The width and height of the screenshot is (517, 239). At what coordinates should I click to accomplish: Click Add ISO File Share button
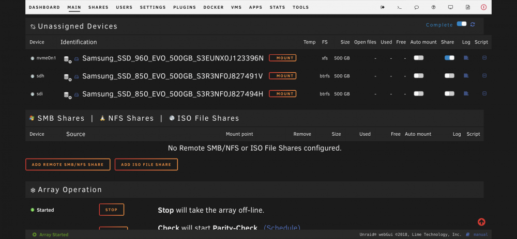coord(146,164)
